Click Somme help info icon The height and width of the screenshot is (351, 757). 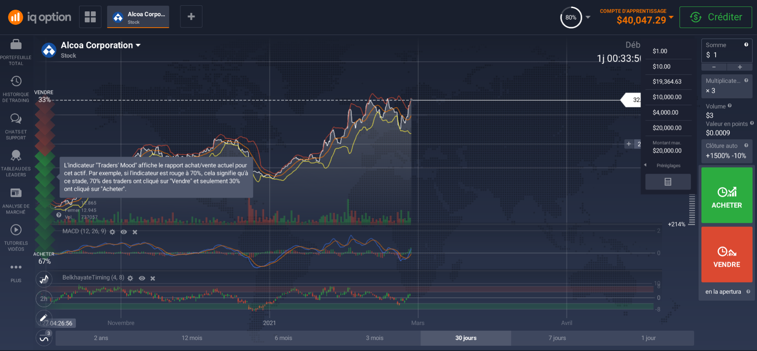[746, 45]
